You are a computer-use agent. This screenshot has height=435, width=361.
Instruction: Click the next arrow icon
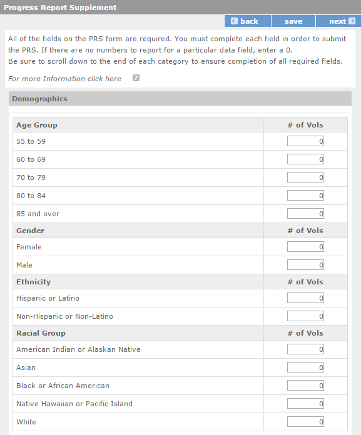pos(352,21)
